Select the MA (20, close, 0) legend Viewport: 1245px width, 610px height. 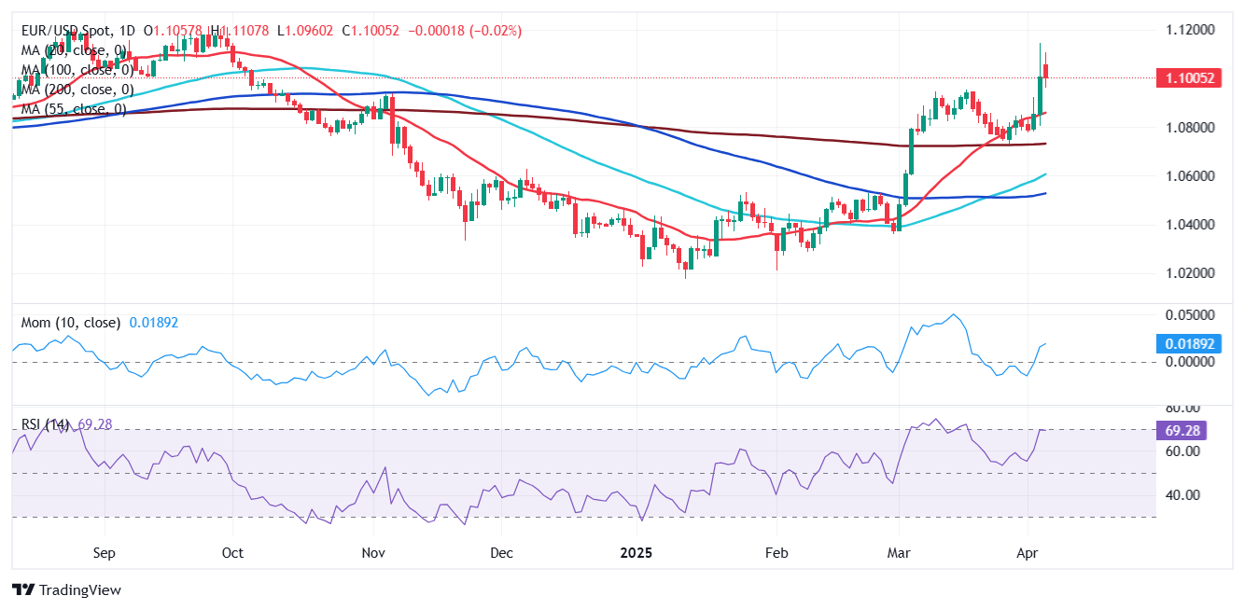click(73, 50)
